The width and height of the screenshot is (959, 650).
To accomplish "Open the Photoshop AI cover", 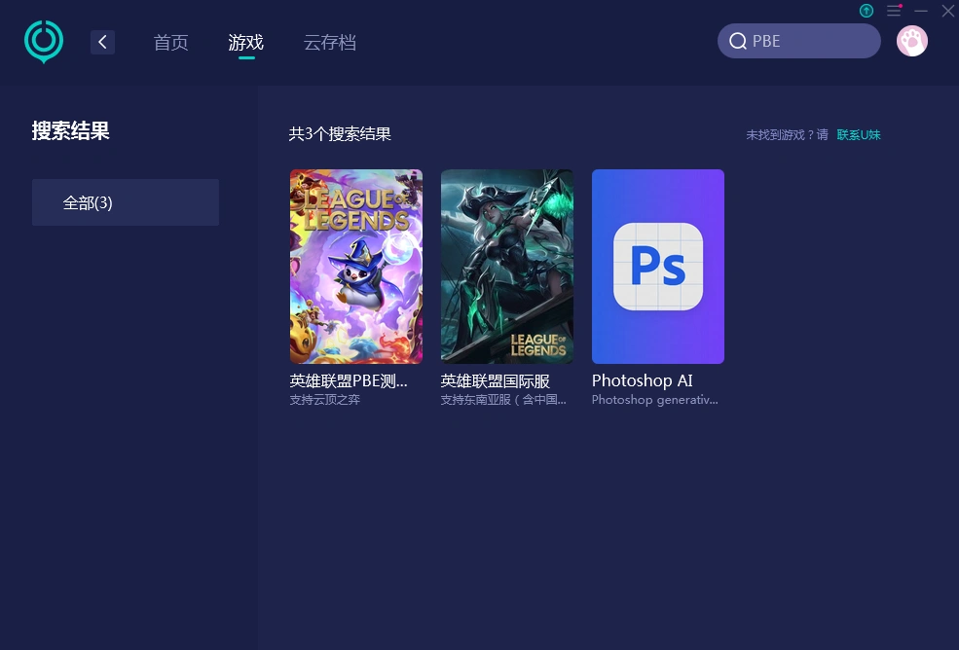I will (x=658, y=267).
